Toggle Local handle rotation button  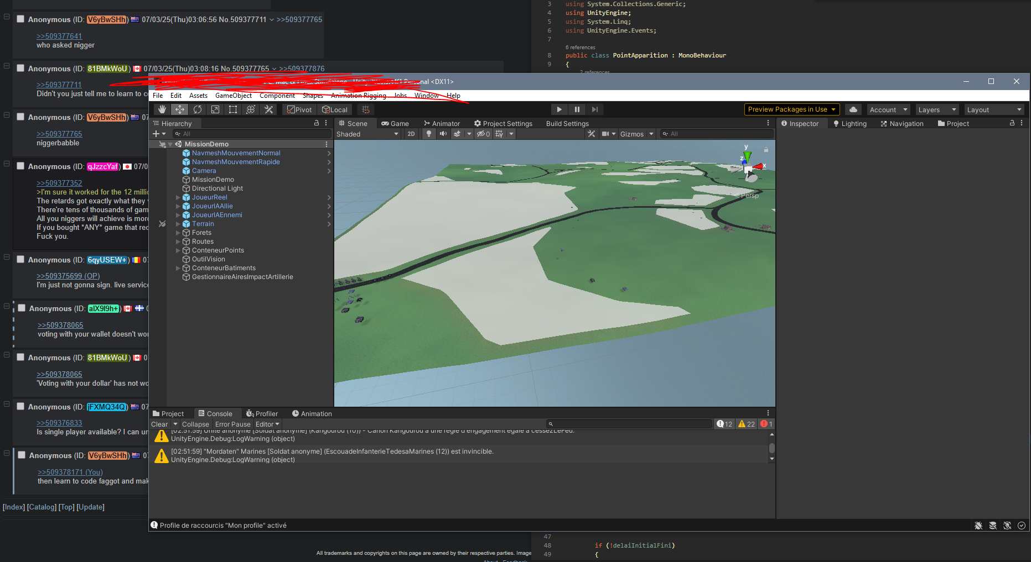click(x=335, y=109)
